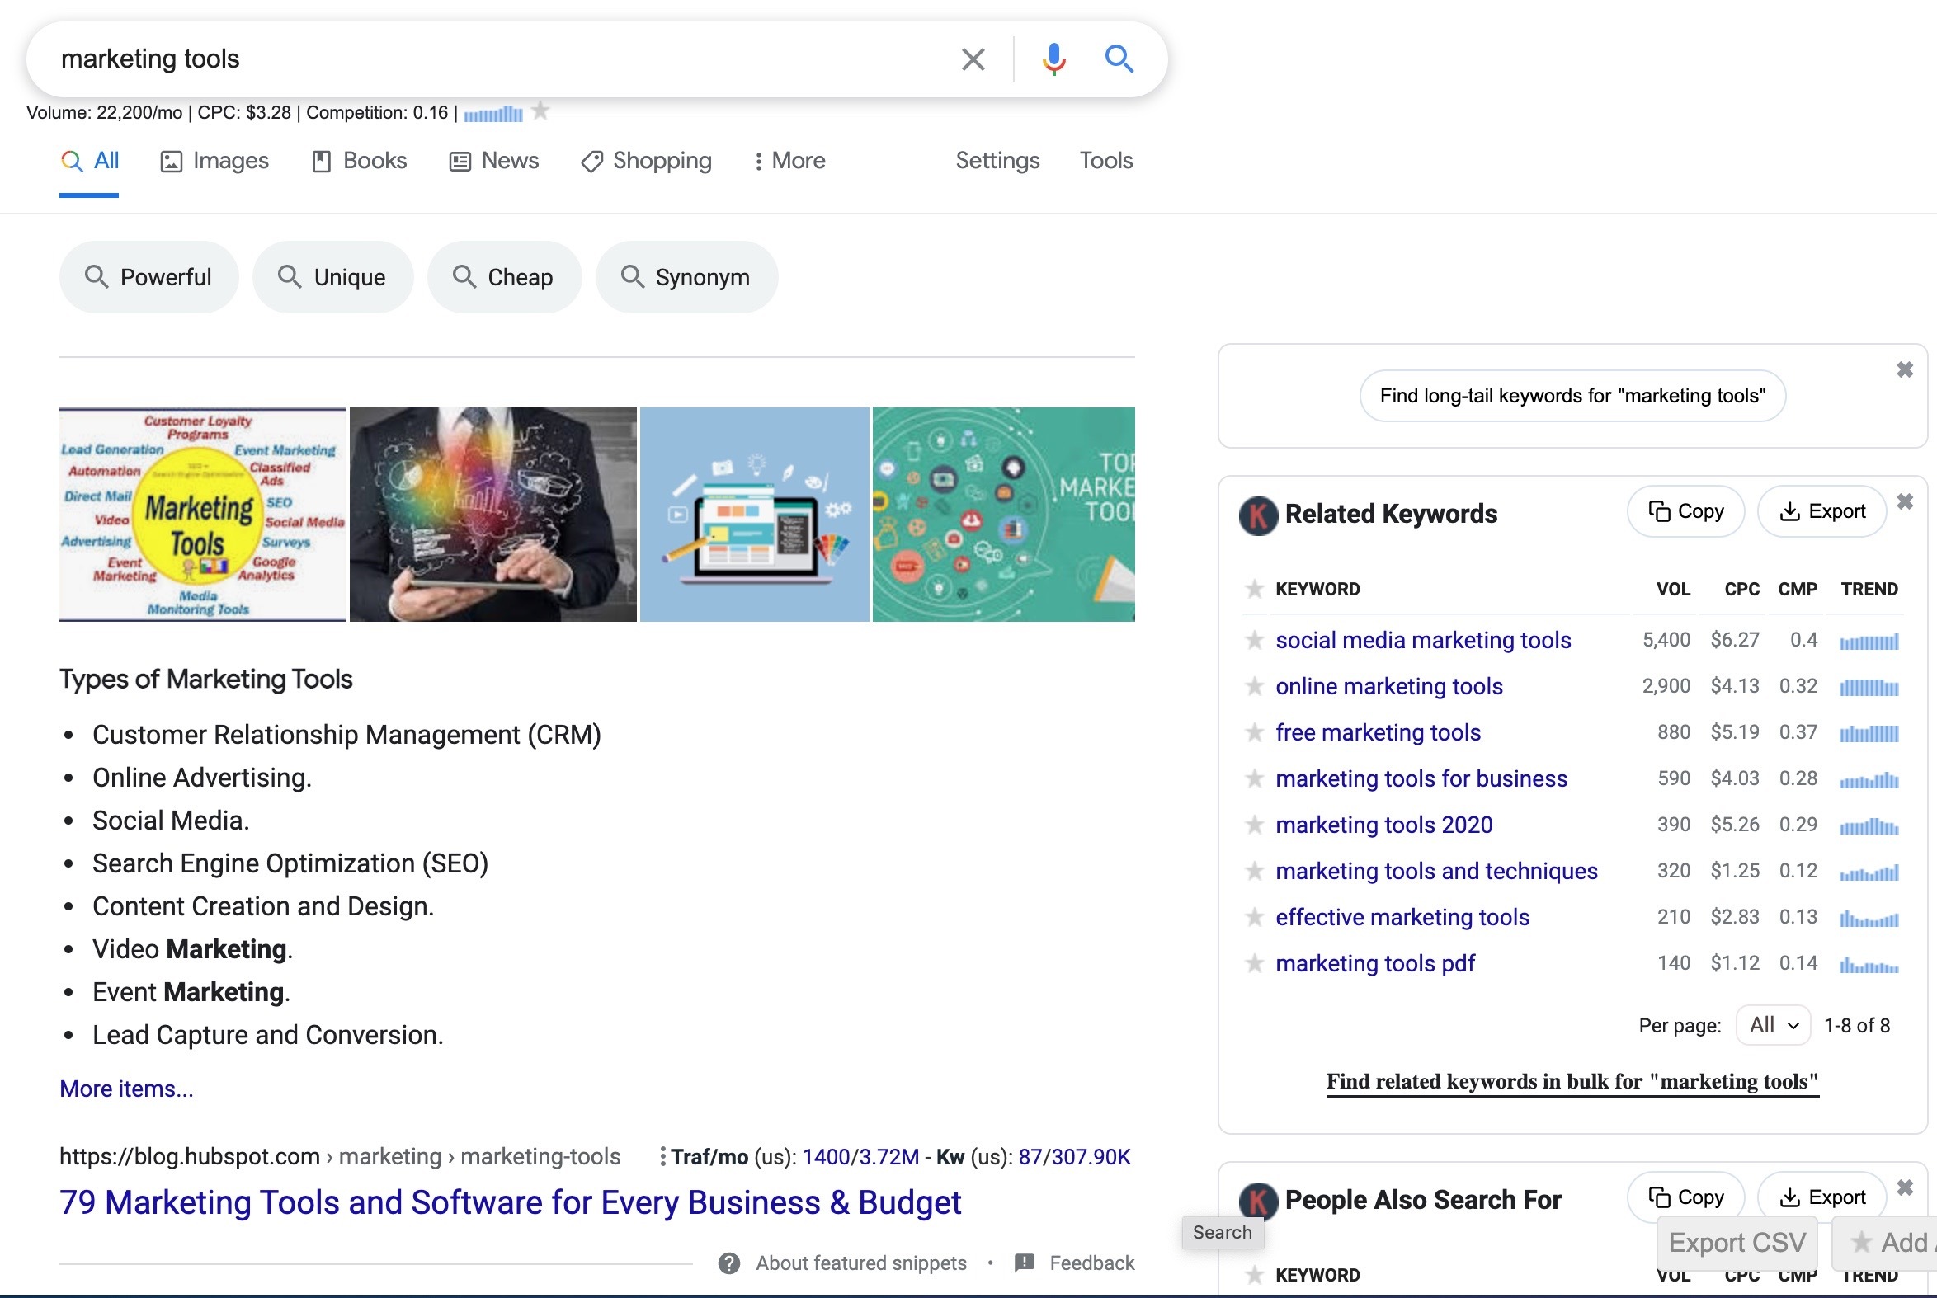The width and height of the screenshot is (1937, 1298).
Task: Click the voice search microphone icon
Action: [1053, 59]
